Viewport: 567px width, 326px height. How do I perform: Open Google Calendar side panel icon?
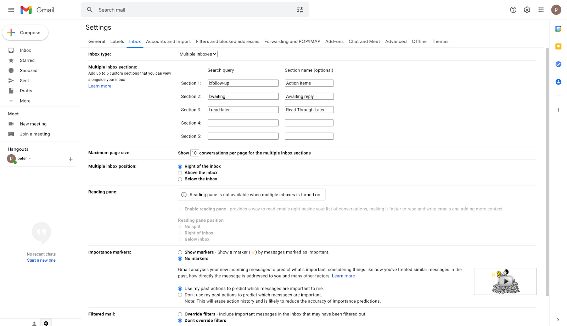558,29
